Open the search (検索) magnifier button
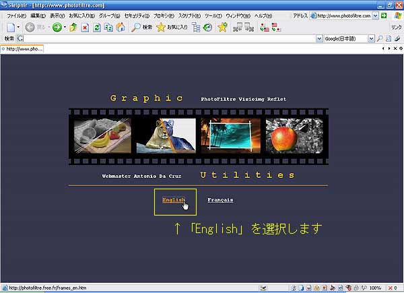 [x=141, y=27]
